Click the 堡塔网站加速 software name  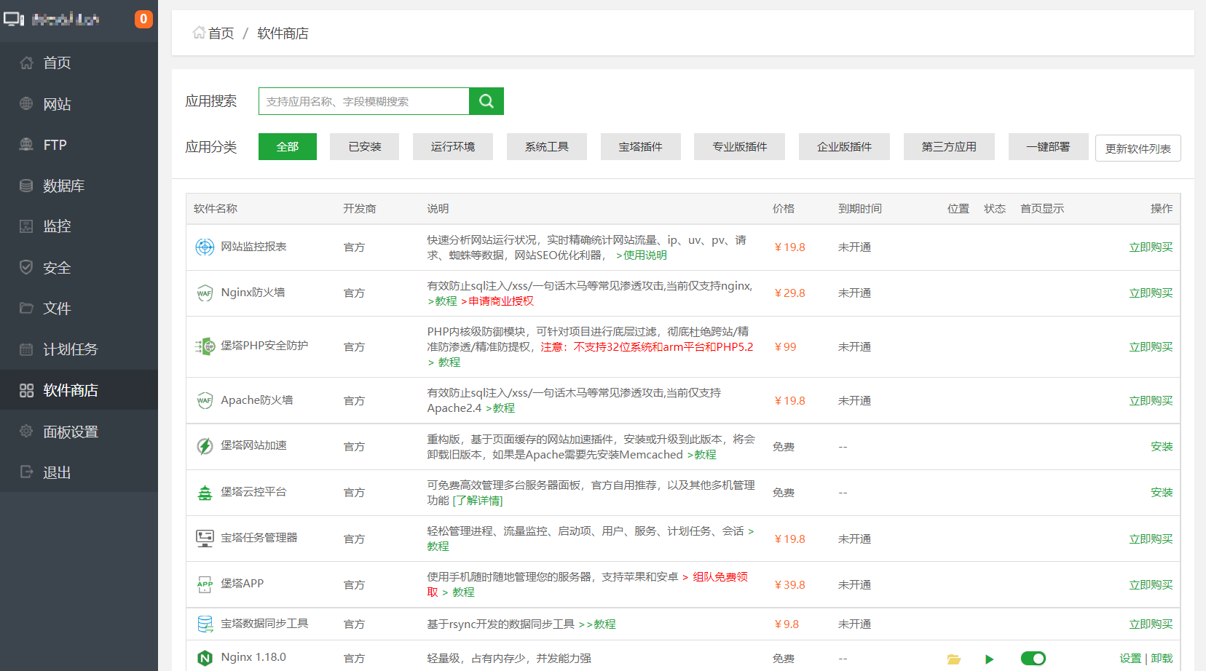253,445
